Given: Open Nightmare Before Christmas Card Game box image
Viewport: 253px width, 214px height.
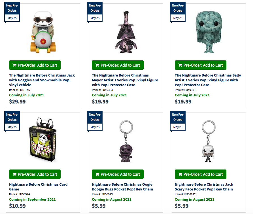Looking at the screenshot, I should (x=43, y=140).
